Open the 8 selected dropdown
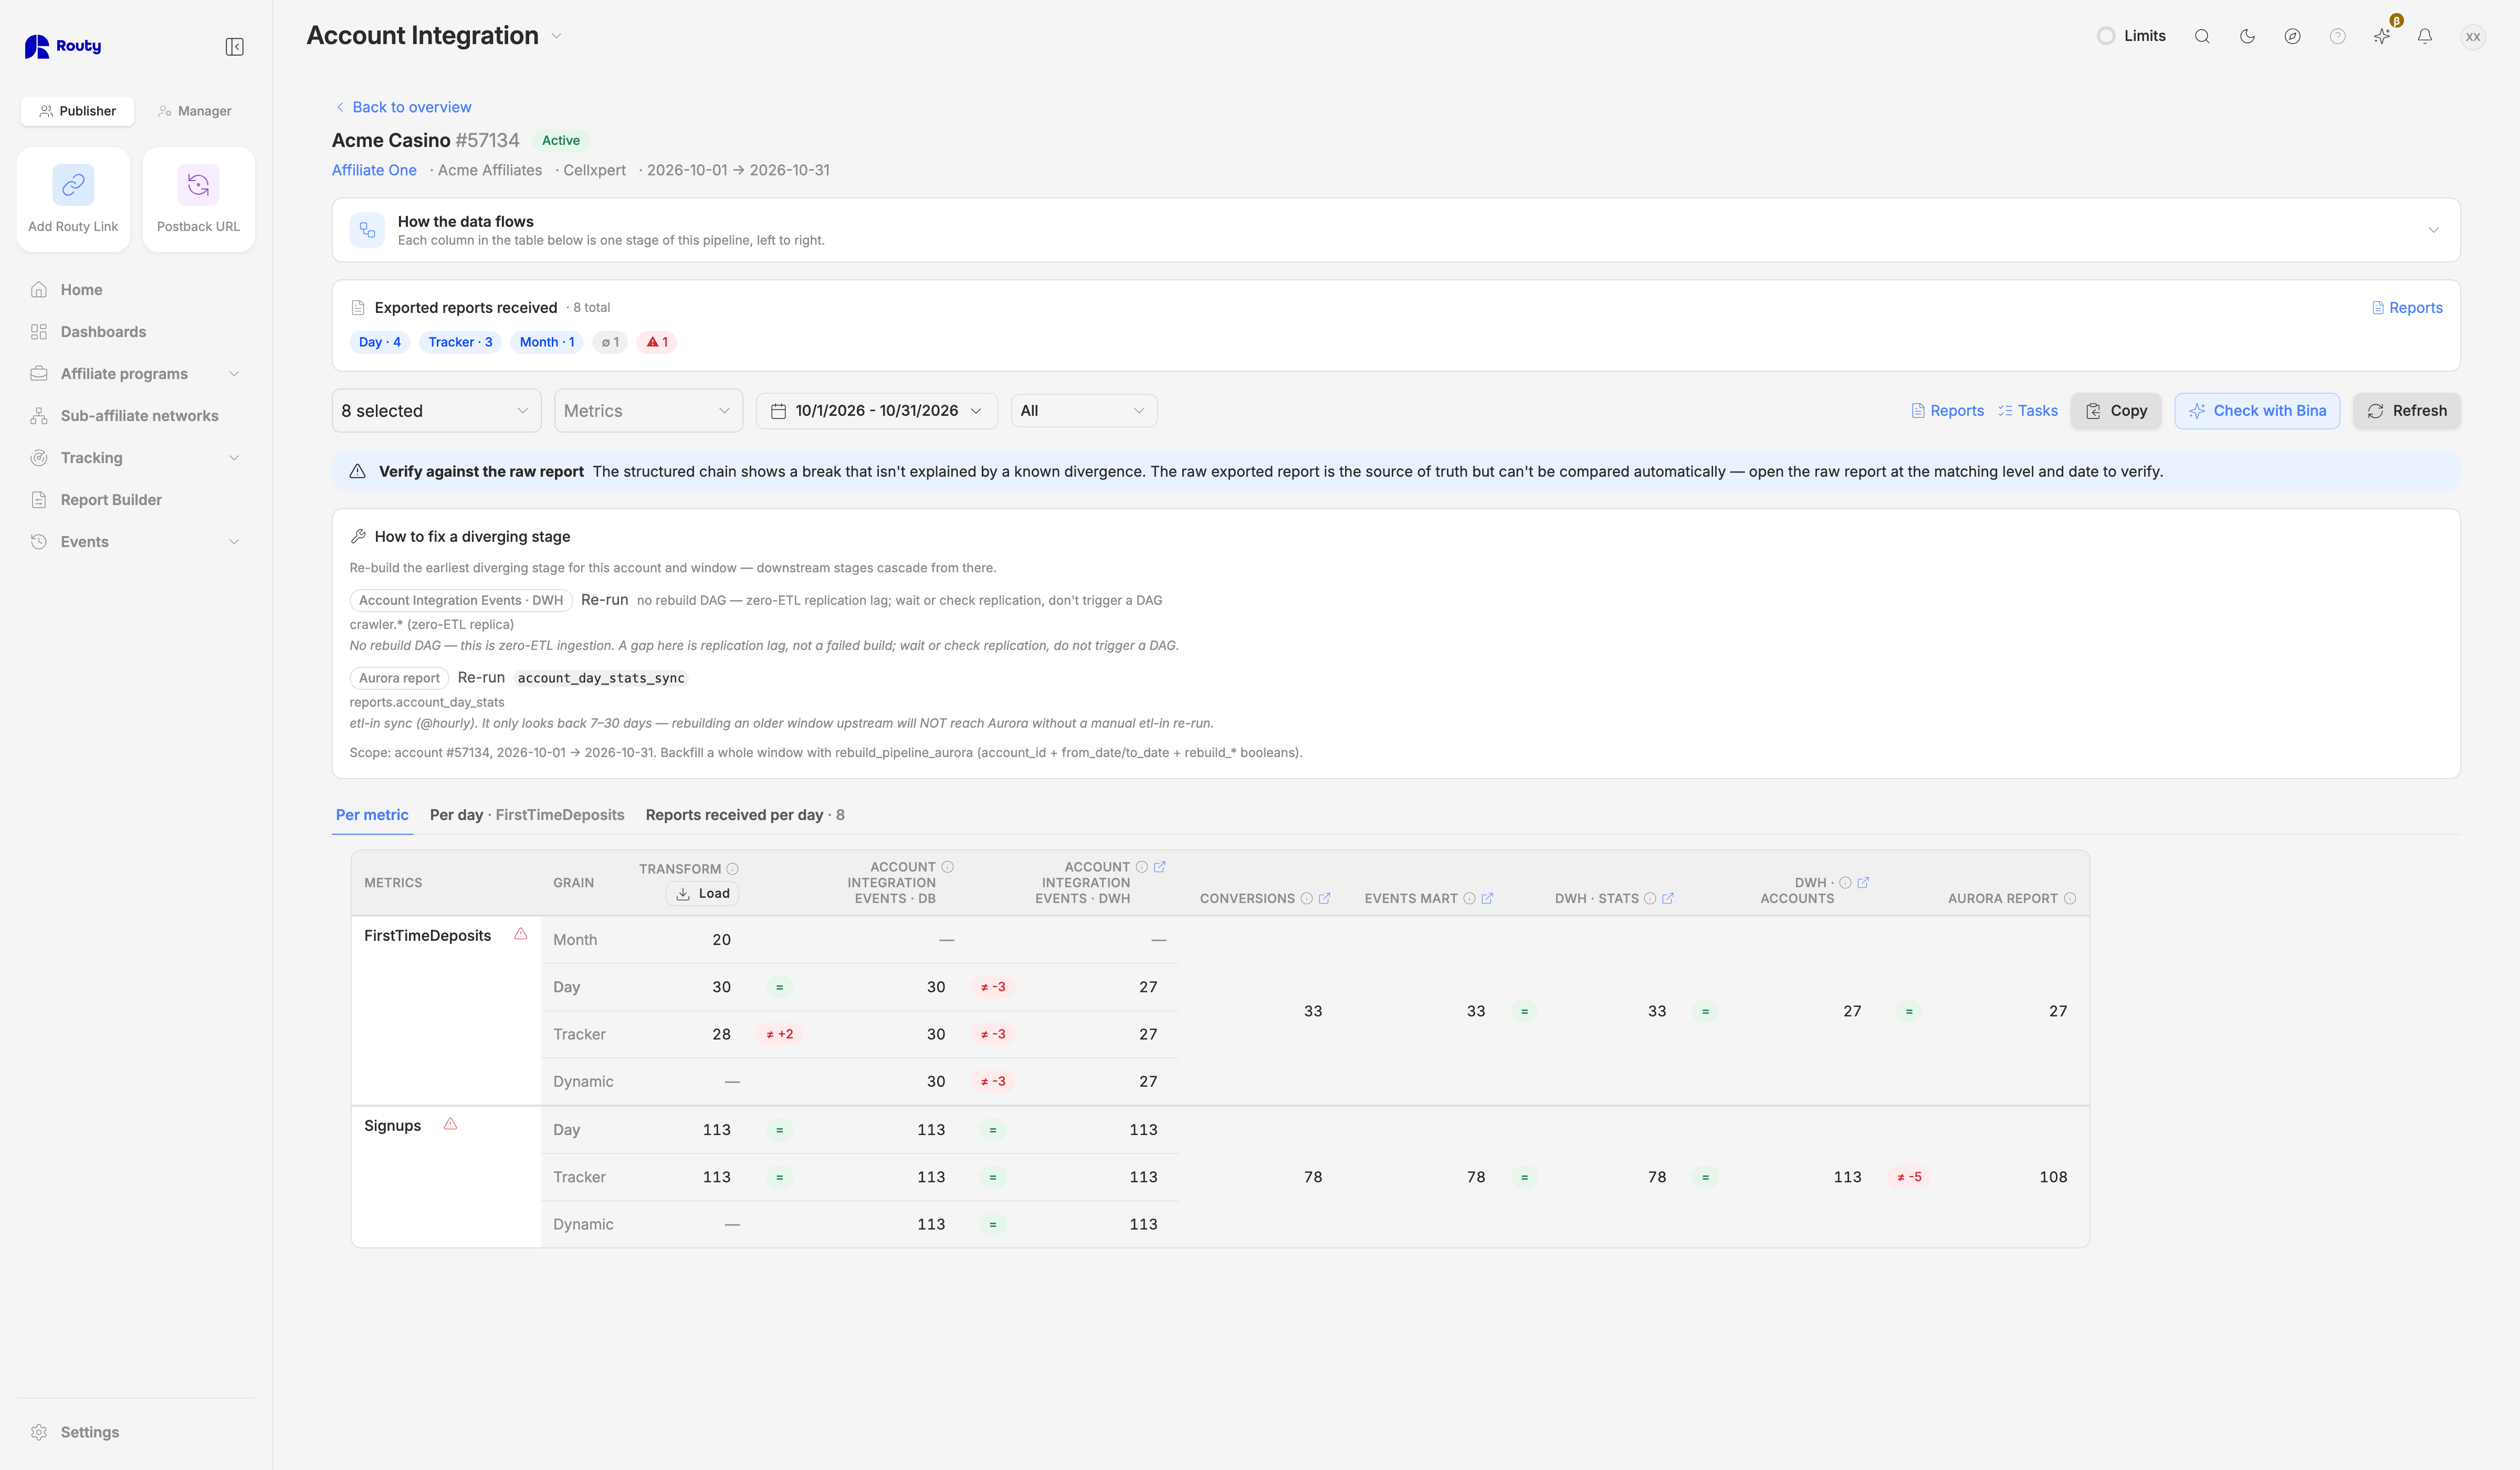 (436, 411)
